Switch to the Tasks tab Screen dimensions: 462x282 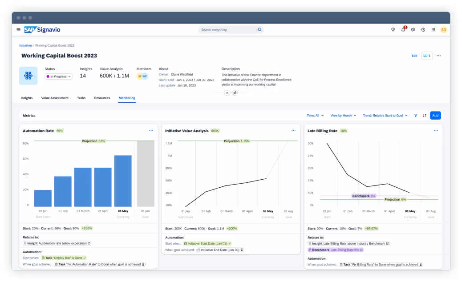[81, 98]
